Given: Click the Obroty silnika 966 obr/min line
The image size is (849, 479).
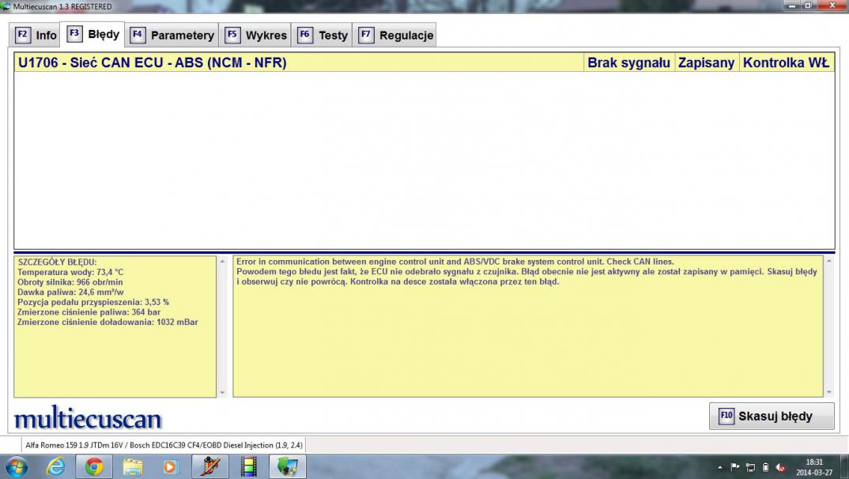Looking at the screenshot, I should point(70,282).
